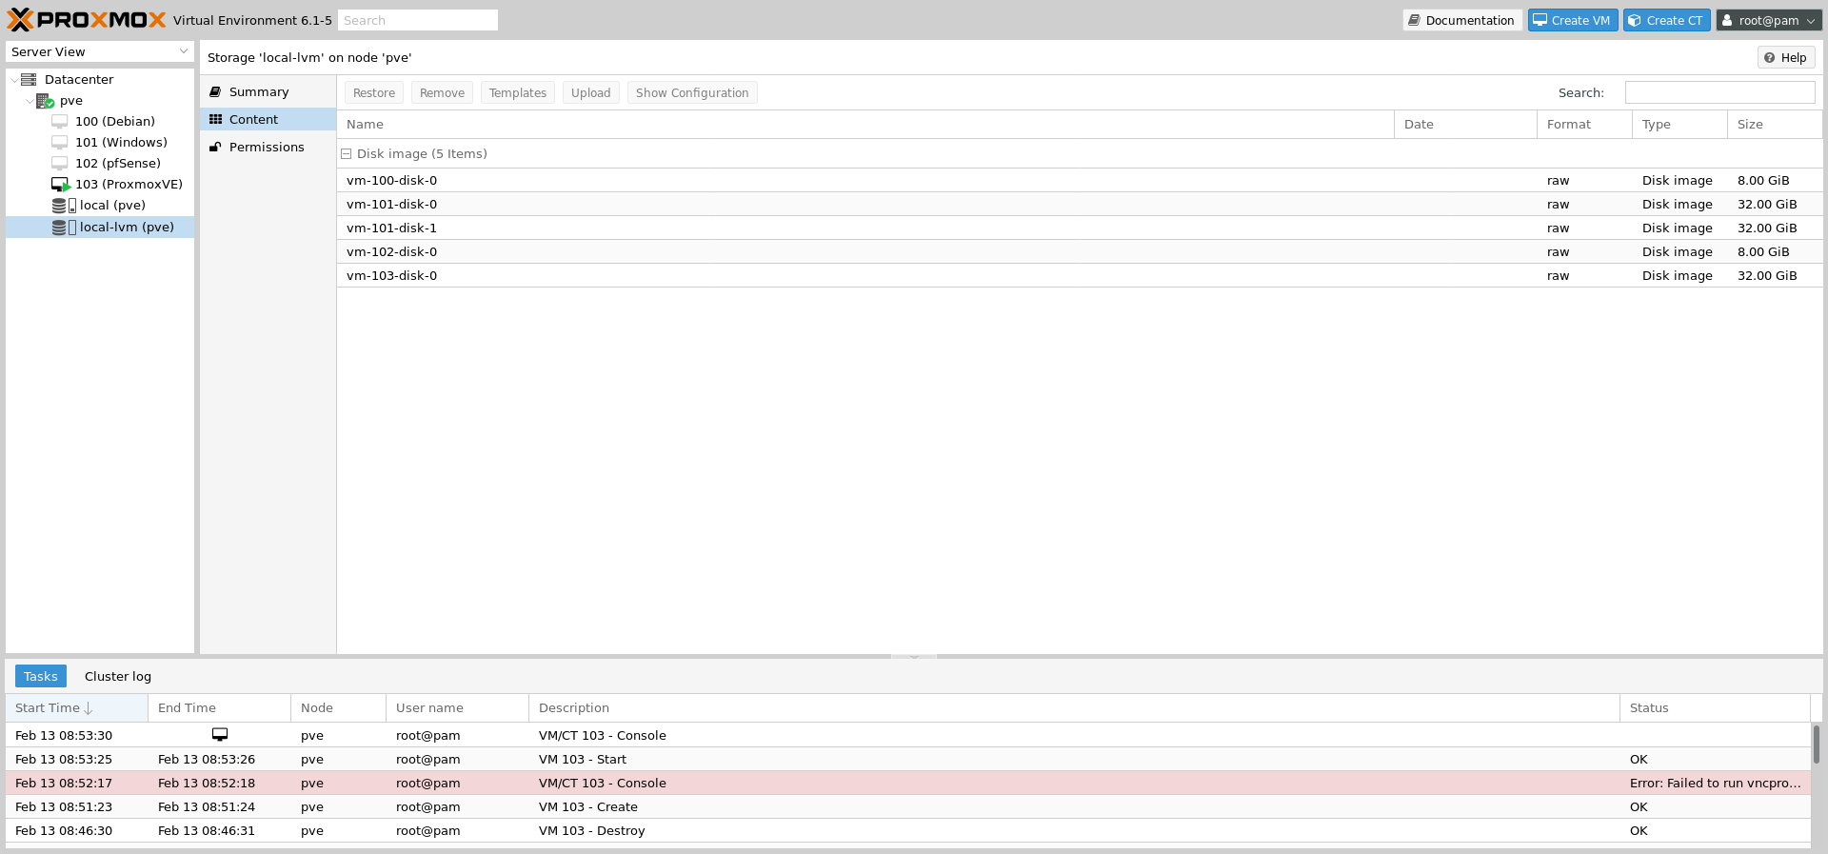Image resolution: width=1828 pixels, height=854 pixels.
Task: Click the Proxmox logo
Action: click(87, 20)
